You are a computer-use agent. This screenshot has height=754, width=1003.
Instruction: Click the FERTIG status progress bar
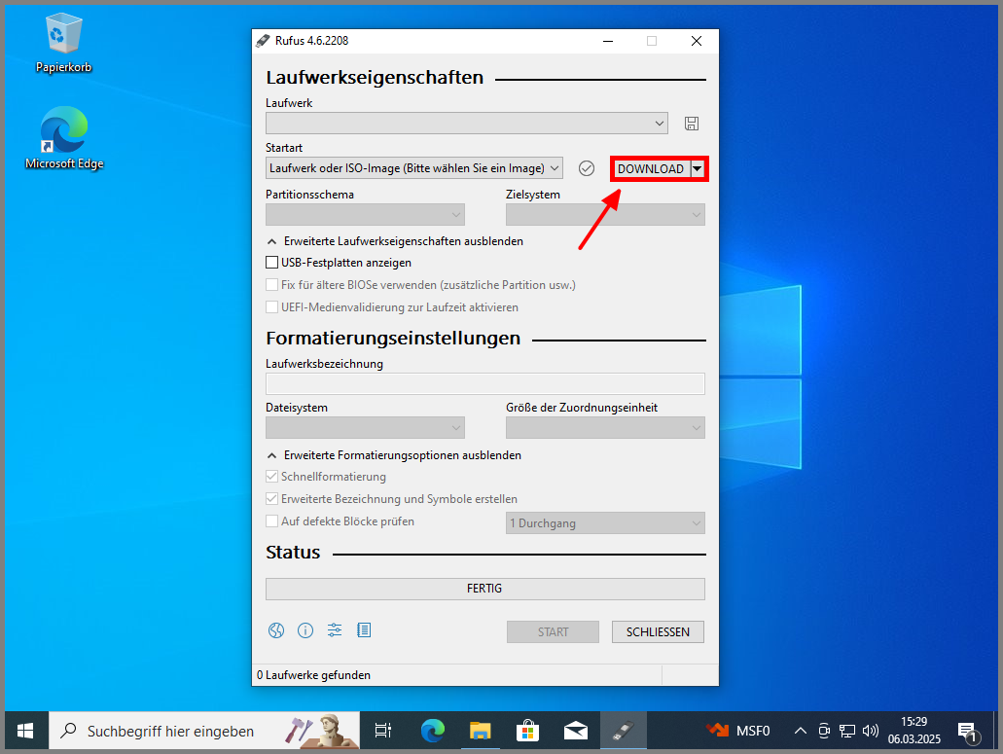pyautogui.click(x=484, y=589)
